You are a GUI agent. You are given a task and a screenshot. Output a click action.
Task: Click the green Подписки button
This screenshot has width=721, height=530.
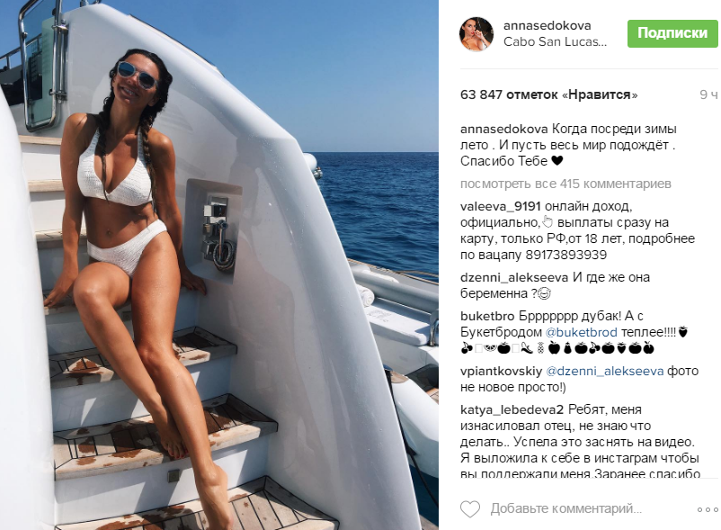pyautogui.click(x=672, y=33)
